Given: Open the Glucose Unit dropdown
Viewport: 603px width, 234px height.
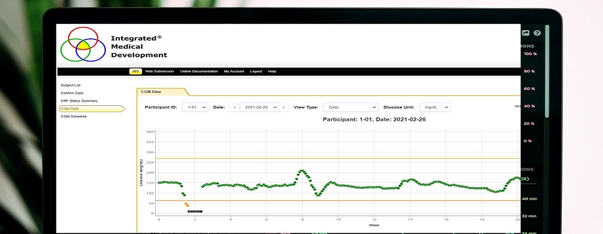Looking at the screenshot, I should [434, 107].
